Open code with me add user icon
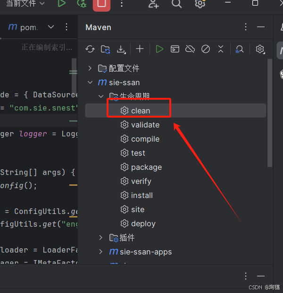283x293 pixels. [x=153, y=4]
